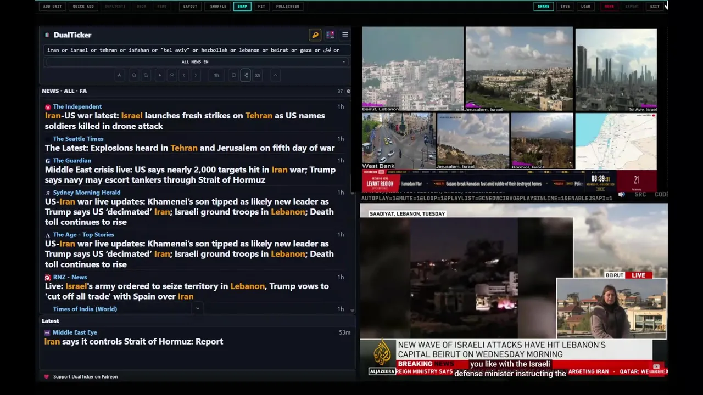Open The Independent Iran-US war latest headline
Image resolution: width=703 pixels, height=395 pixels.
point(185,121)
